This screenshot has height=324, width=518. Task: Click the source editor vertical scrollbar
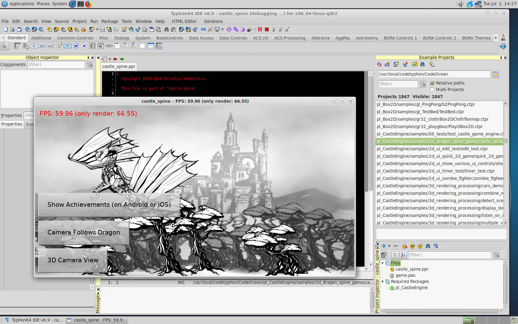[371, 169]
